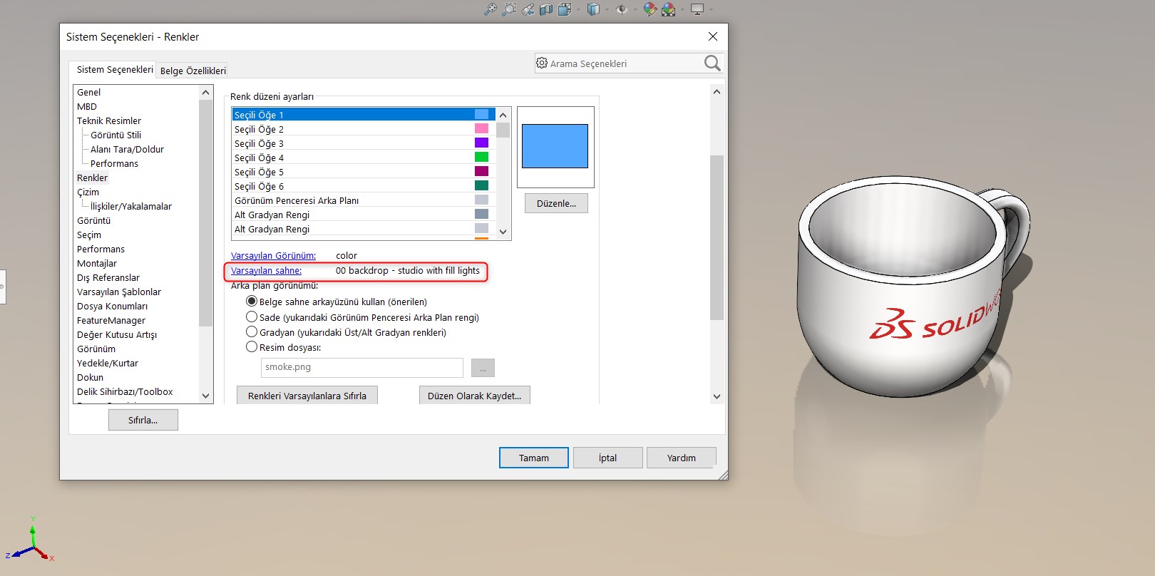Click the View Settings monitor icon
Image resolution: width=1155 pixels, height=576 pixels.
(x=697, y=9)
